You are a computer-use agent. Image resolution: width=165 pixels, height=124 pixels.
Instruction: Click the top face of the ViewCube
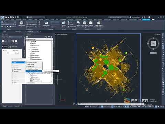153,43
